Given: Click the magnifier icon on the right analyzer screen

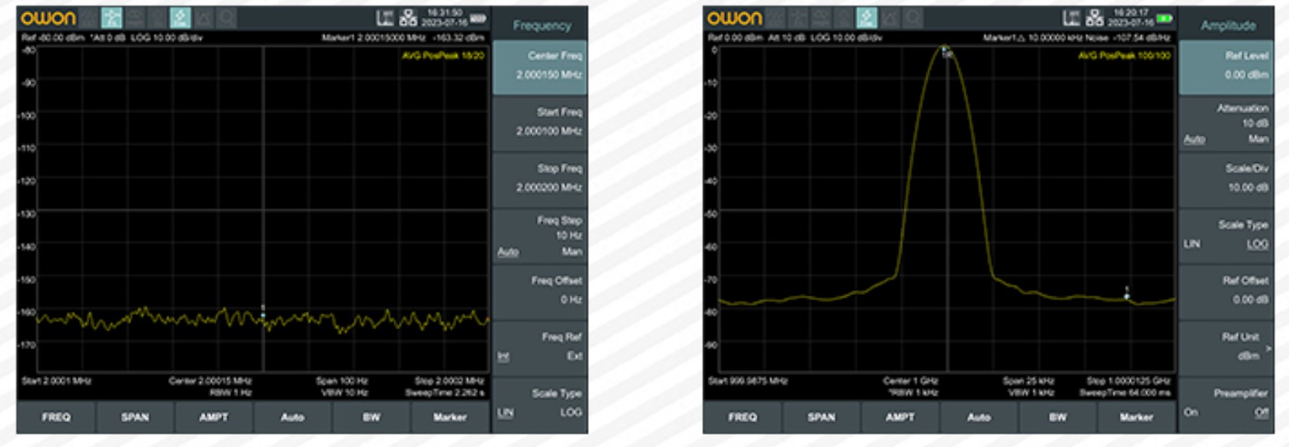Looking at the screenshot, I should coord(913,18).
